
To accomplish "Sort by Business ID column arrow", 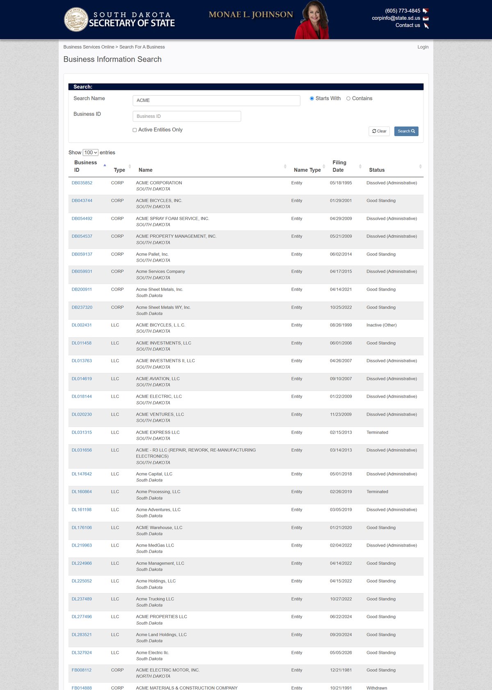I will pyautogui.click(x=105, y=165).
